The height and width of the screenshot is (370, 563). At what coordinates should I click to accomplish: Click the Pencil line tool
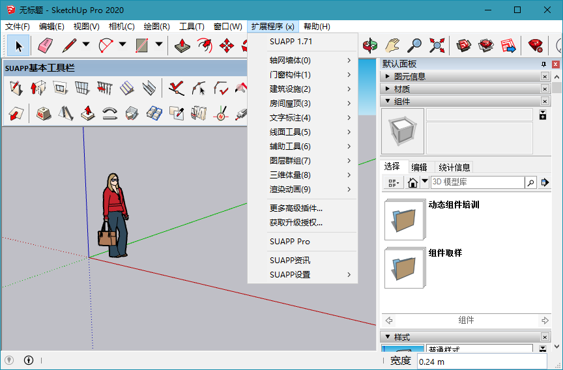pos(69,46)
